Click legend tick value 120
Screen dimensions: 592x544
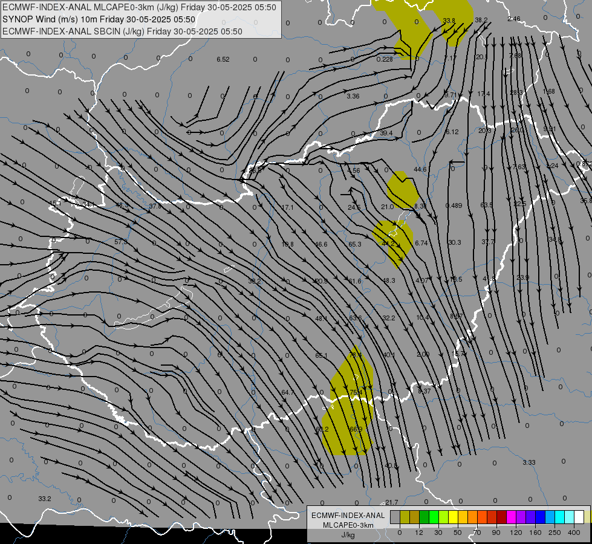pyautogui.click(x=516, y=533)
